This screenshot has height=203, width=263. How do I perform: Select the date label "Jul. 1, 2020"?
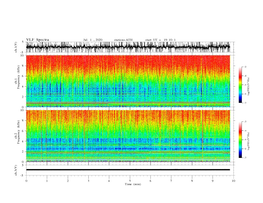(93, 40)
